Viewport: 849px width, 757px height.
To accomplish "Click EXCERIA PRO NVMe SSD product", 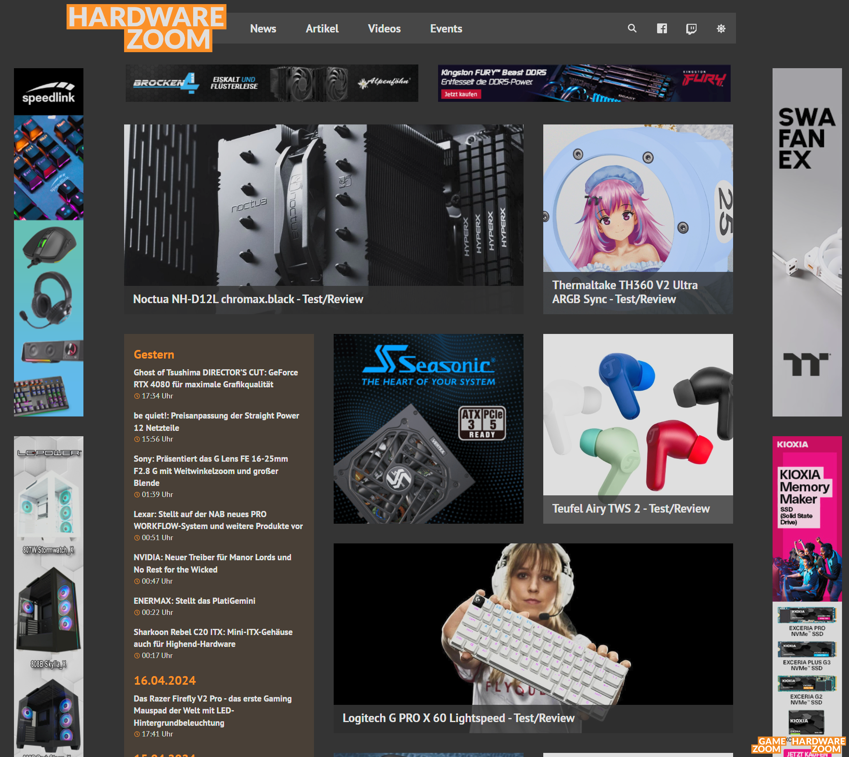I will pos(807,621).
